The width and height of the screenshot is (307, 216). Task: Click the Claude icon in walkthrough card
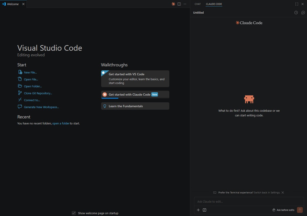point(105,94)
